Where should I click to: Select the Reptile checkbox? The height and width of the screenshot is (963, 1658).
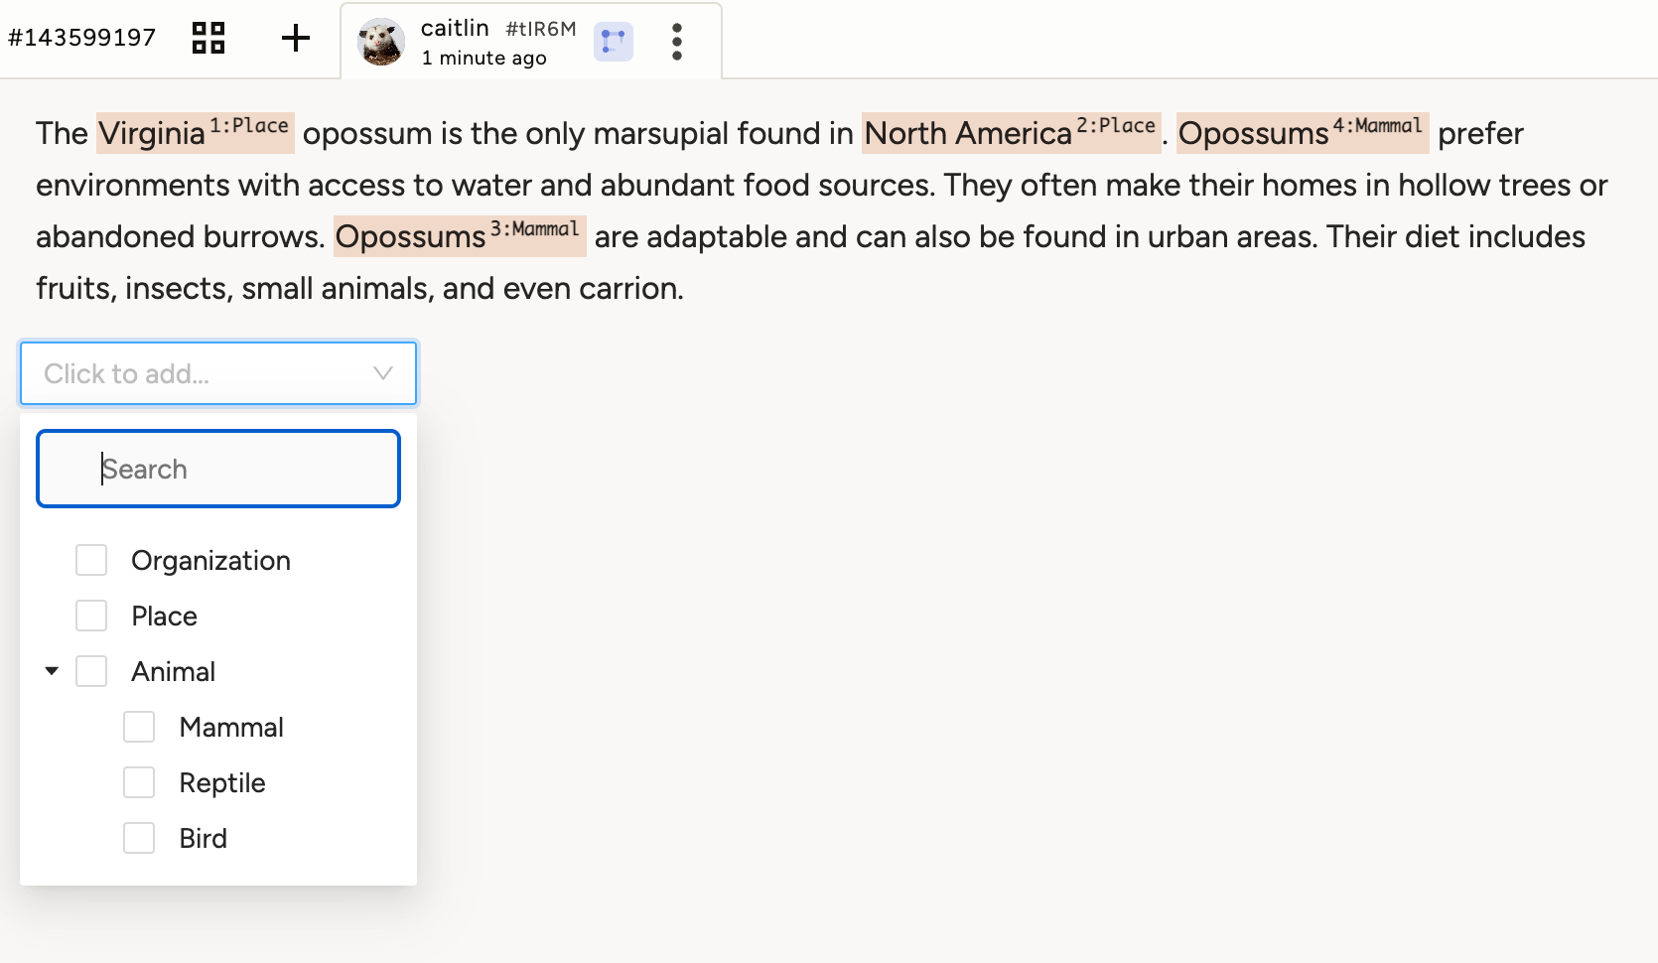point(138,781)
